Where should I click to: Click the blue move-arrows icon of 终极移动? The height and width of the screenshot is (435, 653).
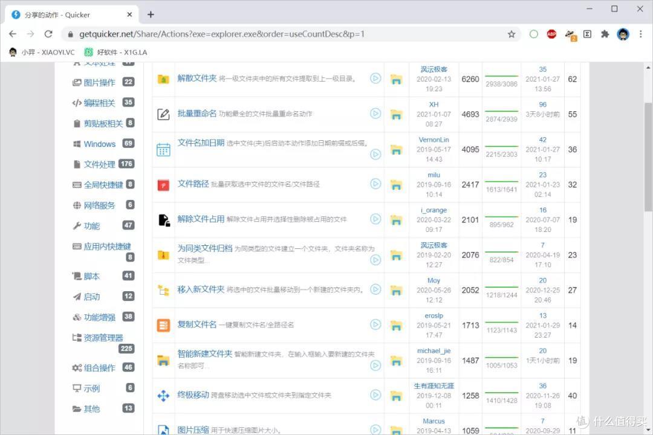tap(163, 396)
